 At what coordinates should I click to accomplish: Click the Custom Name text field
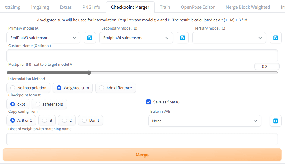pyautogui.click(x=142, y=56)
